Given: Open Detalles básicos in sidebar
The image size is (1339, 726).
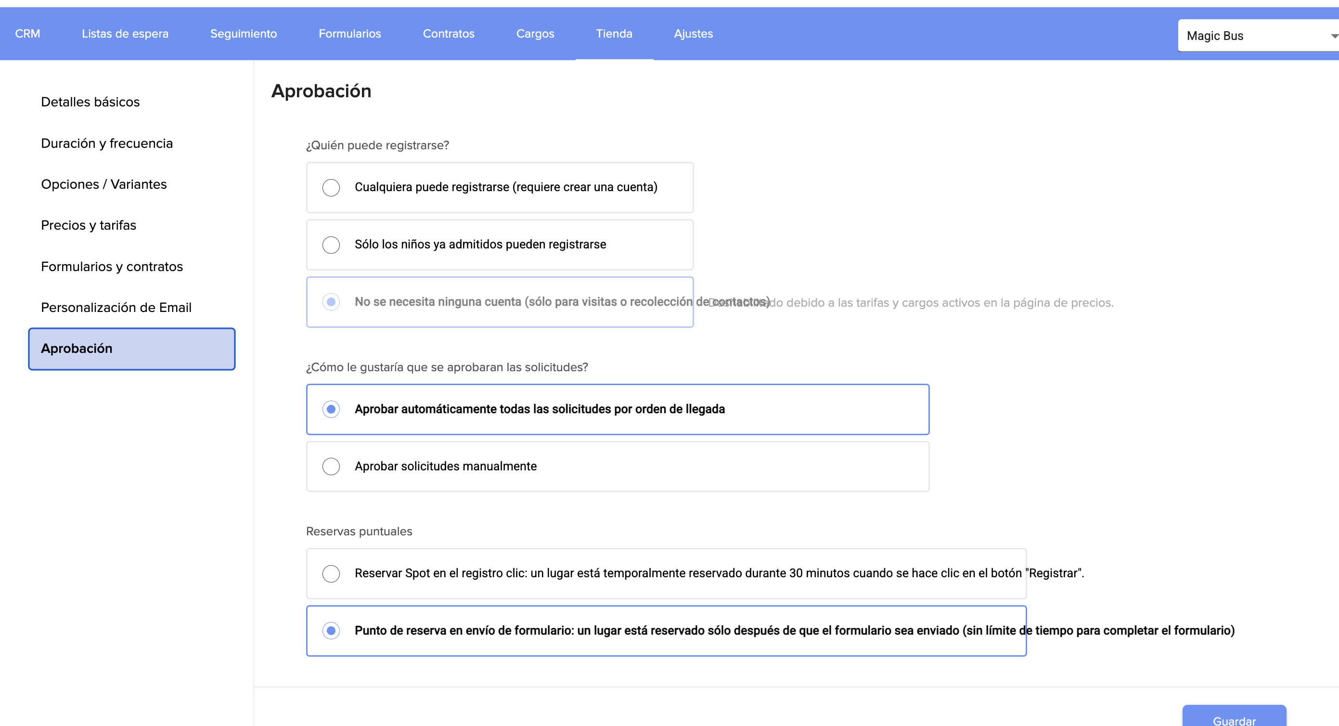Looking at the screenshot, I should tap(90, 102).
